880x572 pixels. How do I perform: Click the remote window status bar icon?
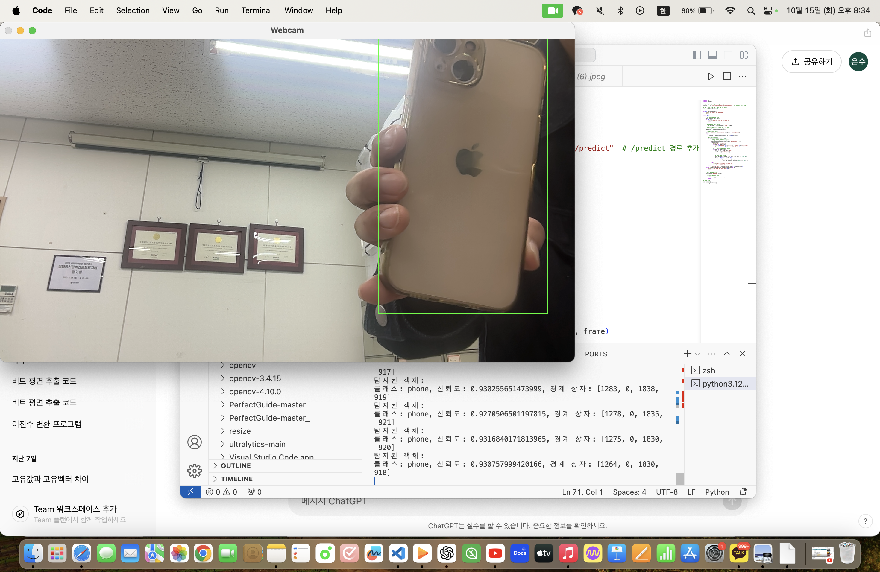(190, 492)
